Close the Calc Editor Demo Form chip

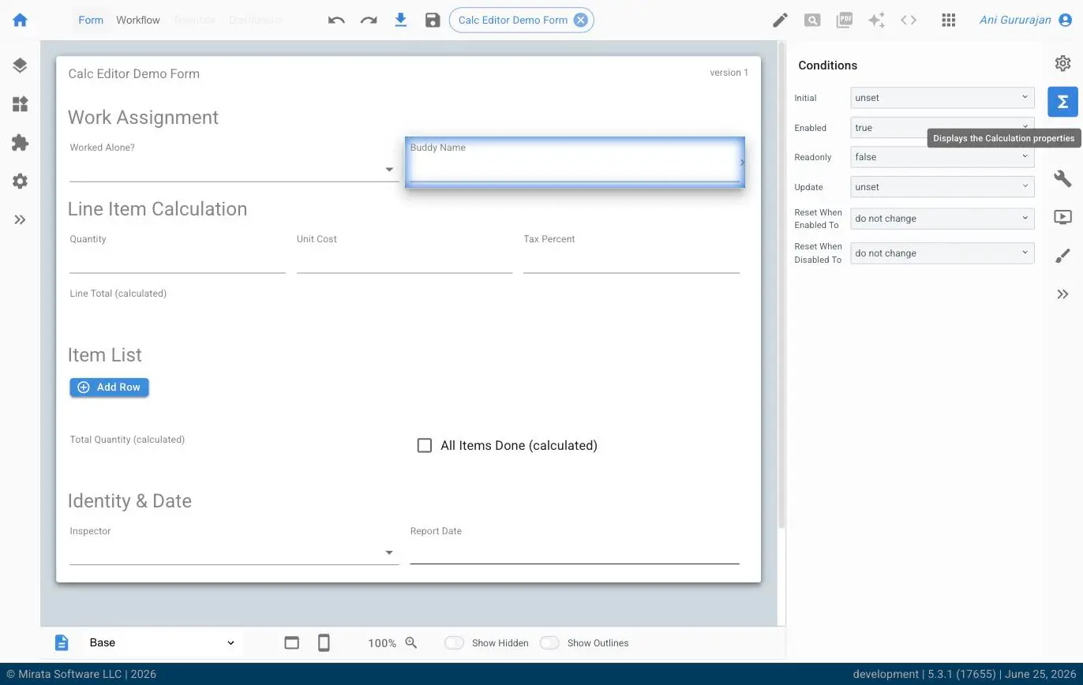click(580, 20)
